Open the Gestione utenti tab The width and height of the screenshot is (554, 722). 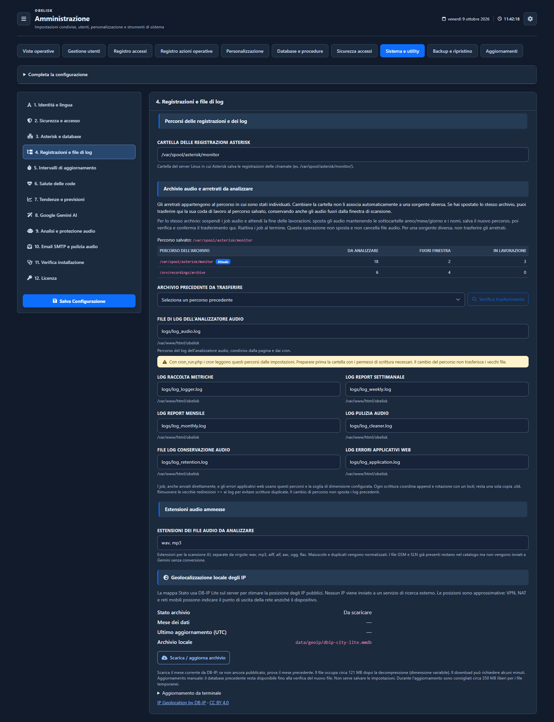point(84,51)
